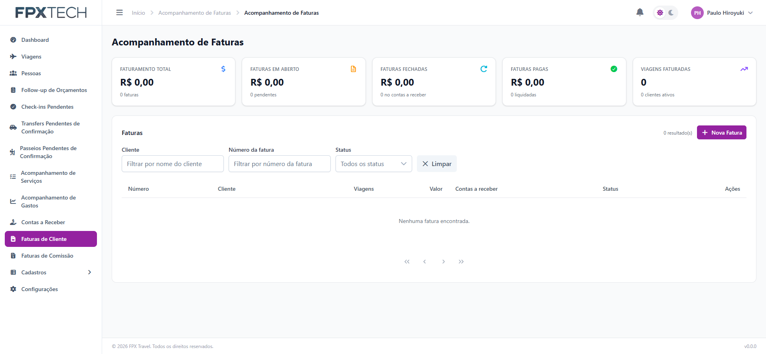
Task: Open Check-ins Pendentes menu item
Action: point(51,107)
